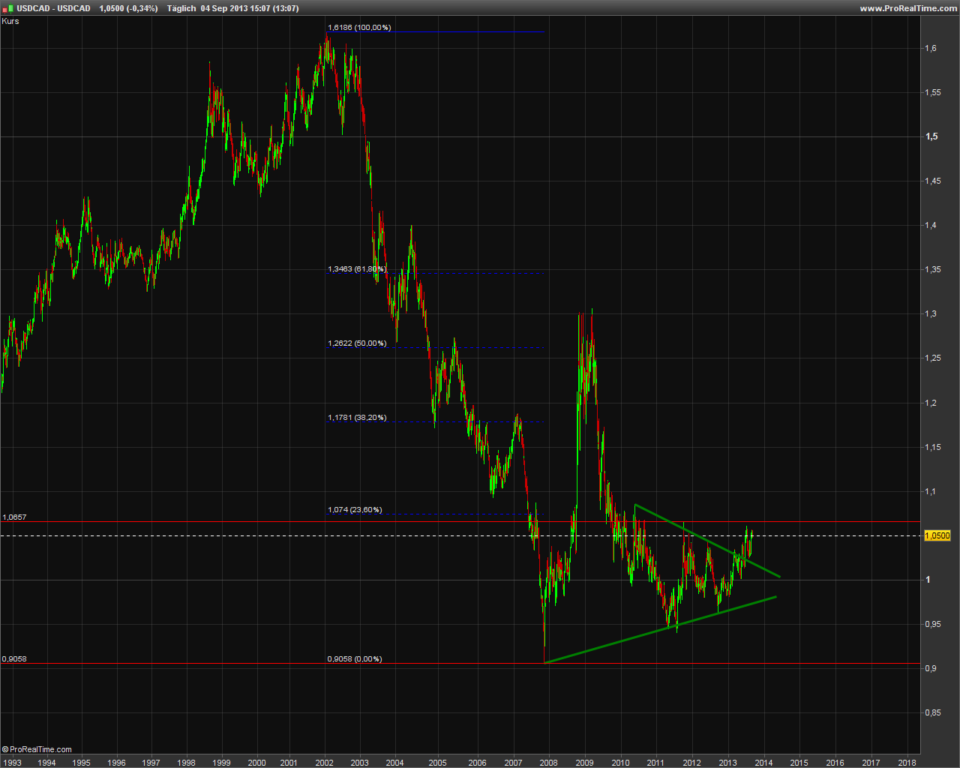This screenshot has width=960, height=768.
Task: Click the 1,0500 (-0,34%) quote in header
Action: click(x=128, y=8)
